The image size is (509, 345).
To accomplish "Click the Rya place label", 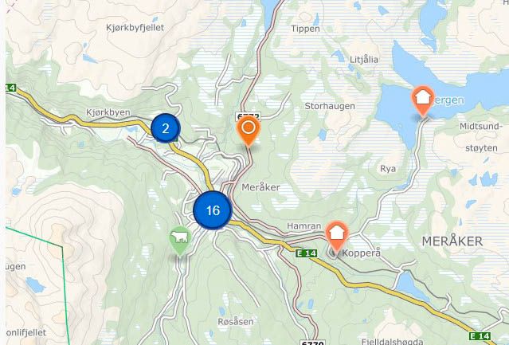I will click(x=388, y=169).
